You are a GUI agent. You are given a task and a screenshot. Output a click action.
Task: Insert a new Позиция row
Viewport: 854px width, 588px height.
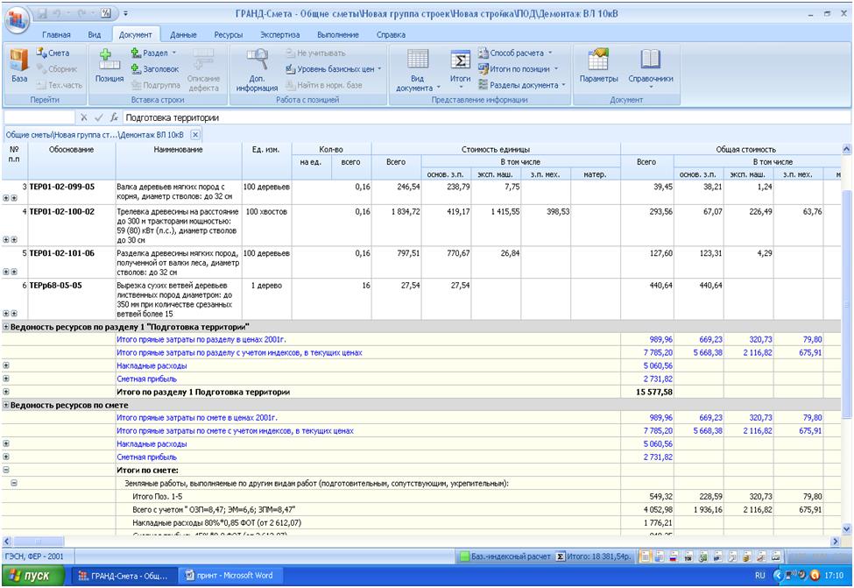click(x=109, y=66)
